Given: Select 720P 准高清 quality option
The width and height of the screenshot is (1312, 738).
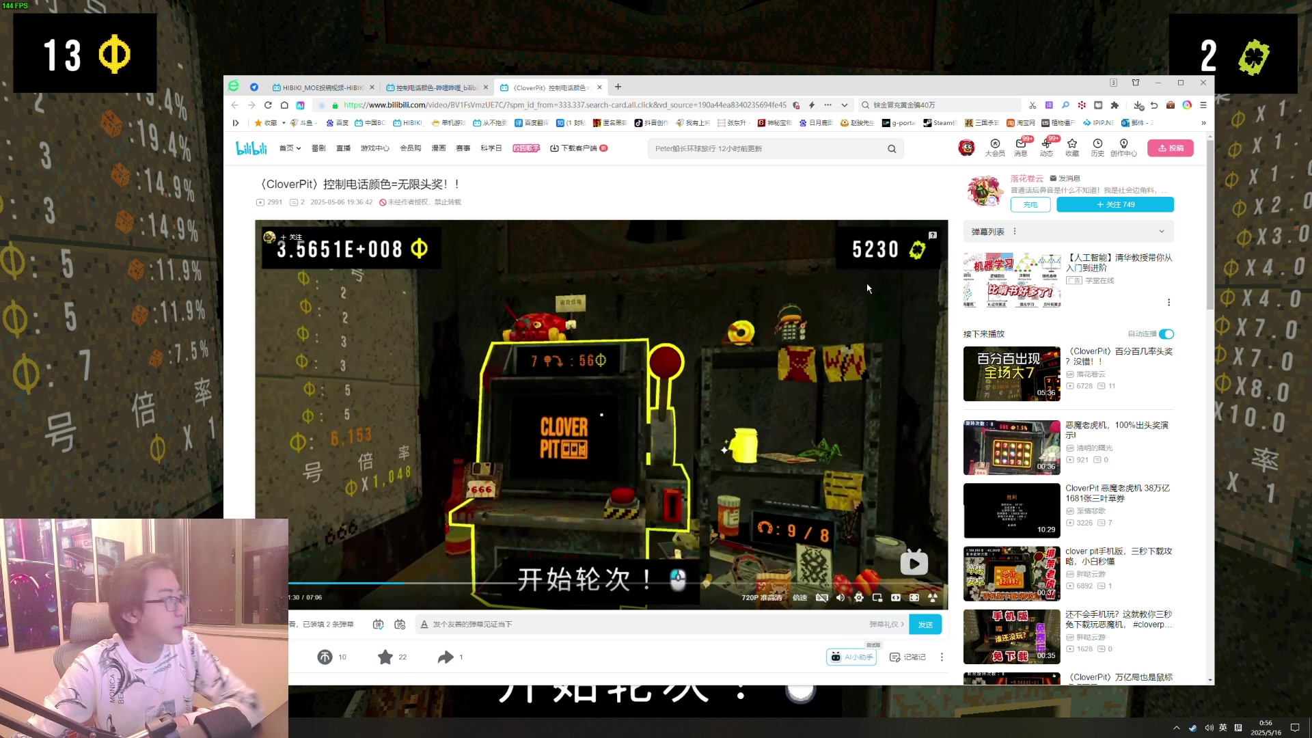Looking at the screenshot, I should pos(762,598).
